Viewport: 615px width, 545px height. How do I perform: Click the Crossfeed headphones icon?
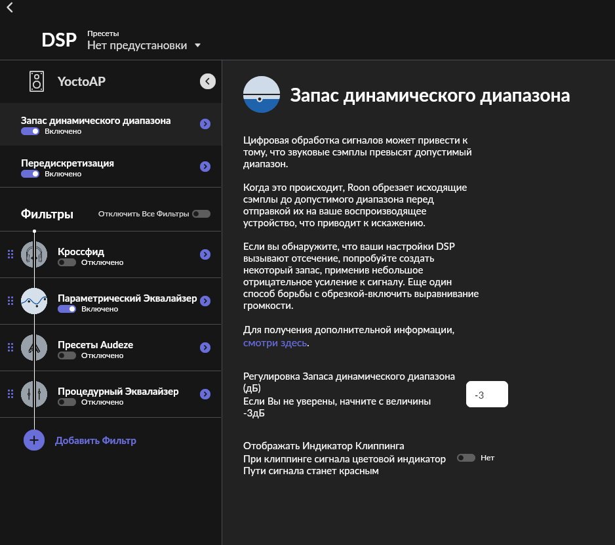tap(34, 254)
